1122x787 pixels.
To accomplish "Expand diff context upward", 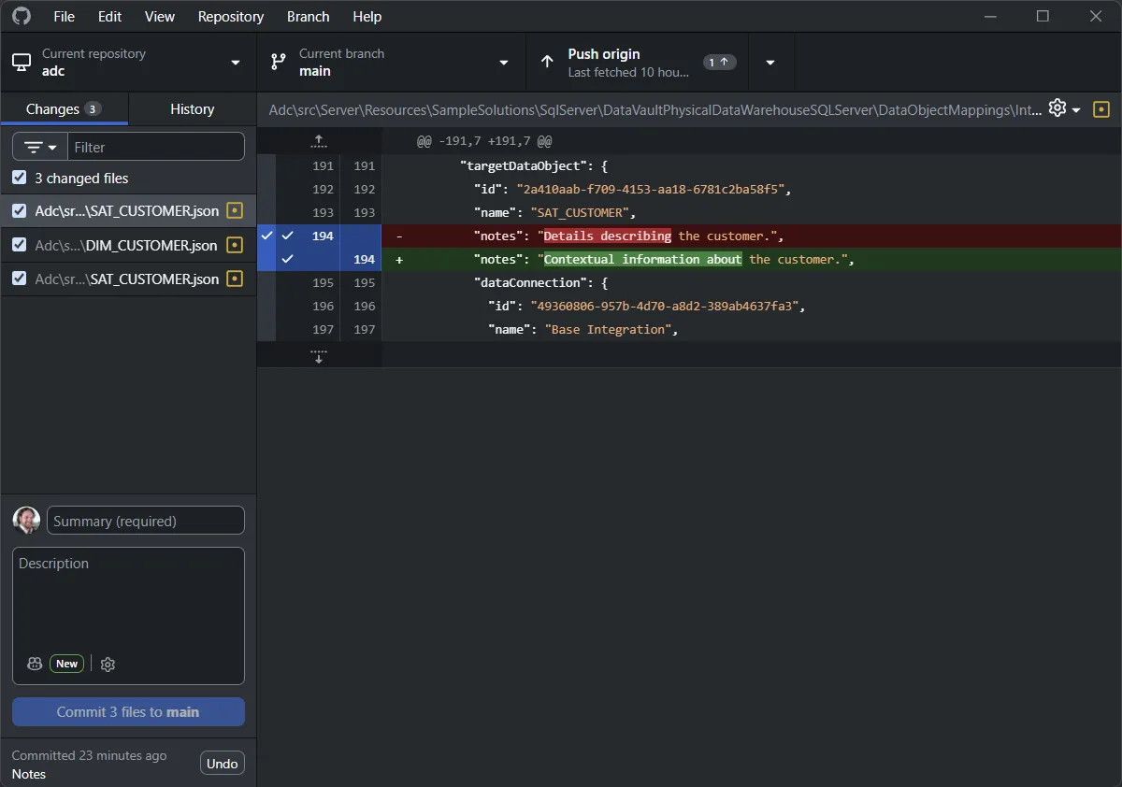I will 319,141.
